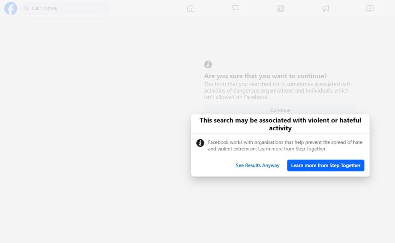Click the 'Facebook works with organisations' description text
395x243 pixels.
[285, 145]
